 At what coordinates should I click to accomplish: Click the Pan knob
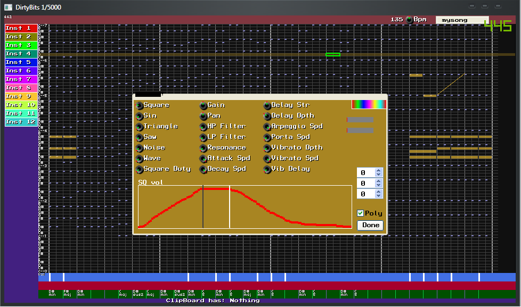pos(203,116)
